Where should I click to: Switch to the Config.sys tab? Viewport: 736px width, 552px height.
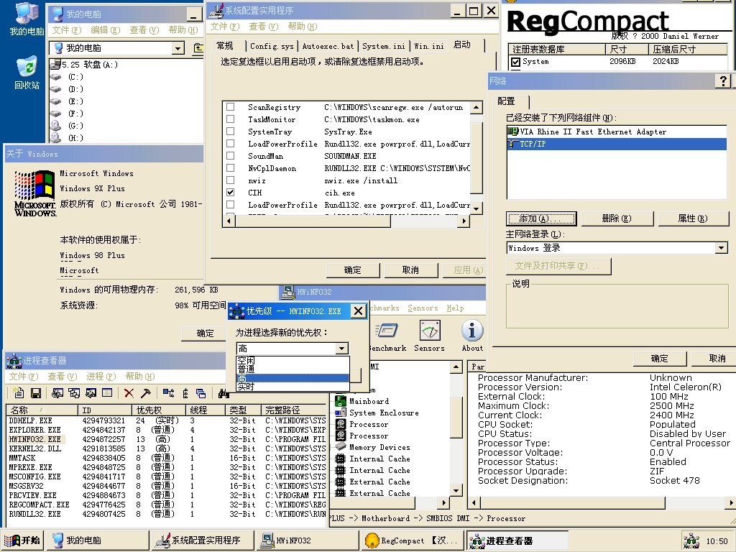coord(272,46)
